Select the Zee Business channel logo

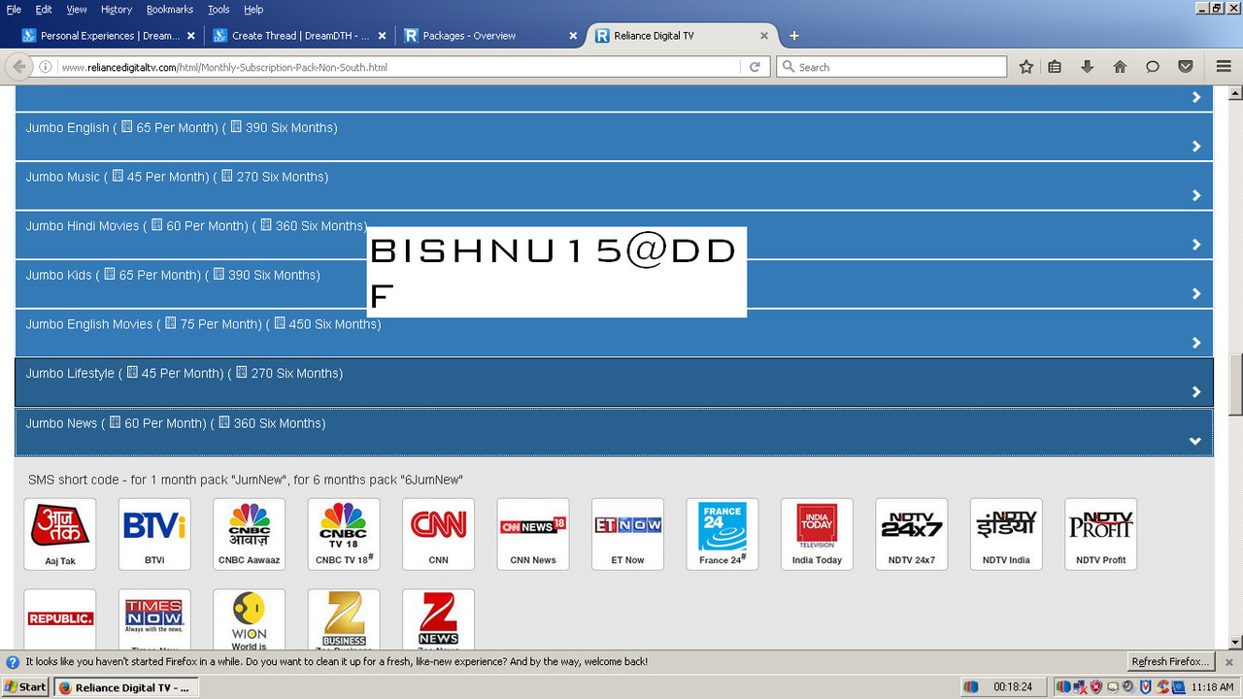click(x=344, y=619)
